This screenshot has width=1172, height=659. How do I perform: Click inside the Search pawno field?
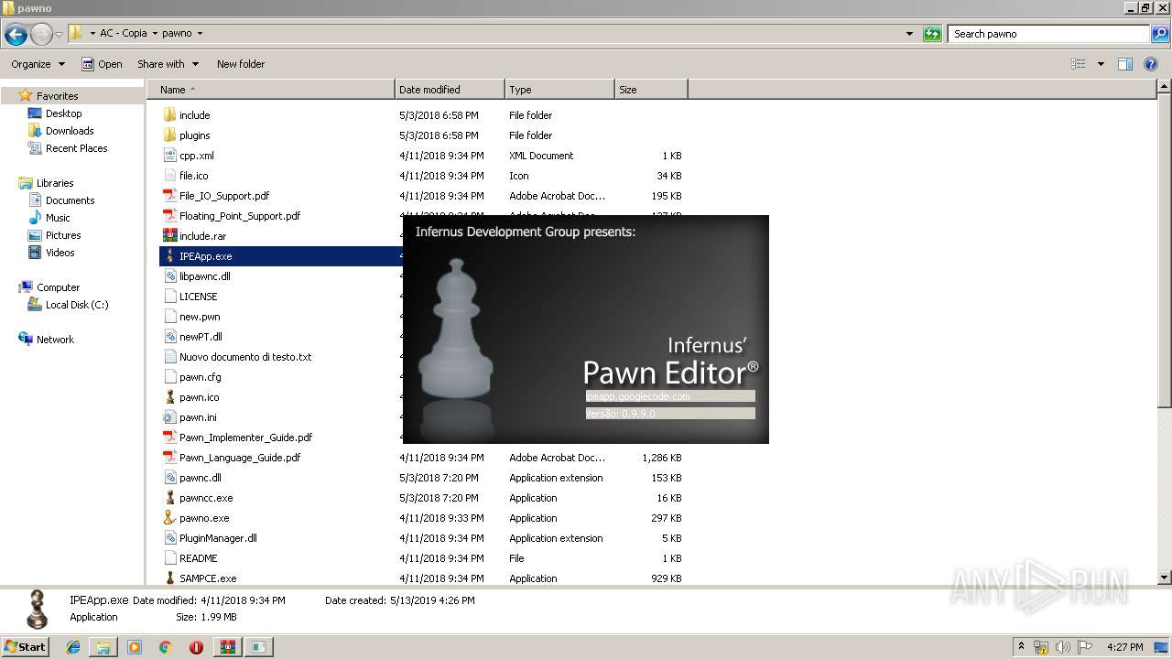coord(1048,34)
